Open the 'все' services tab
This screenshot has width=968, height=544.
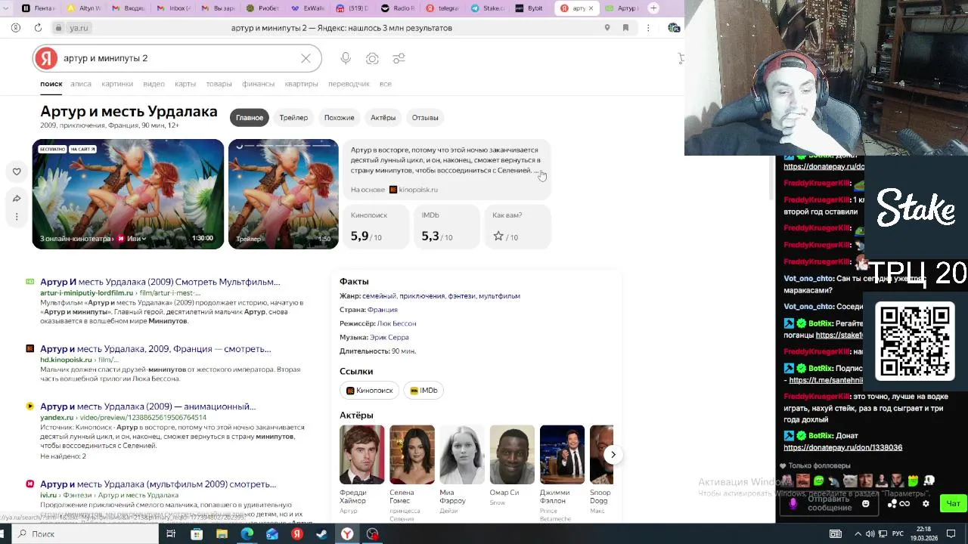pyautogui.click(x=386, y=84)
